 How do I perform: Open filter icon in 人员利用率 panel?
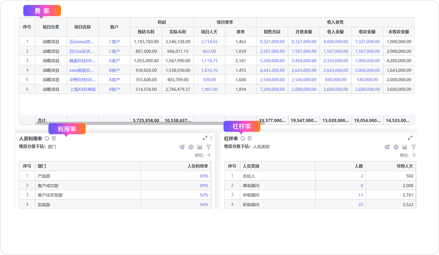(209, 147)
